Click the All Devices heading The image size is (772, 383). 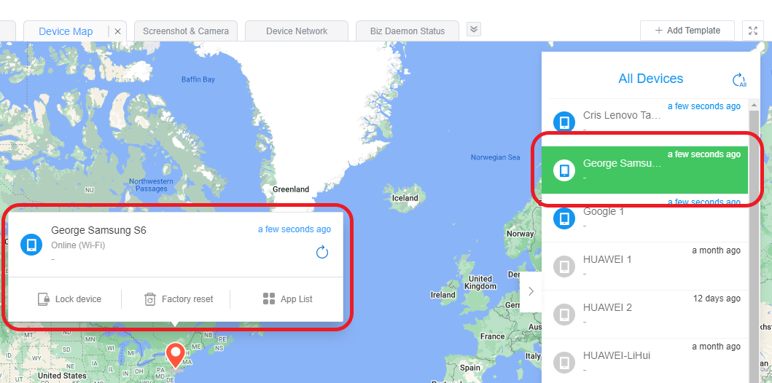pyautogui.click(x=651, y=79)
